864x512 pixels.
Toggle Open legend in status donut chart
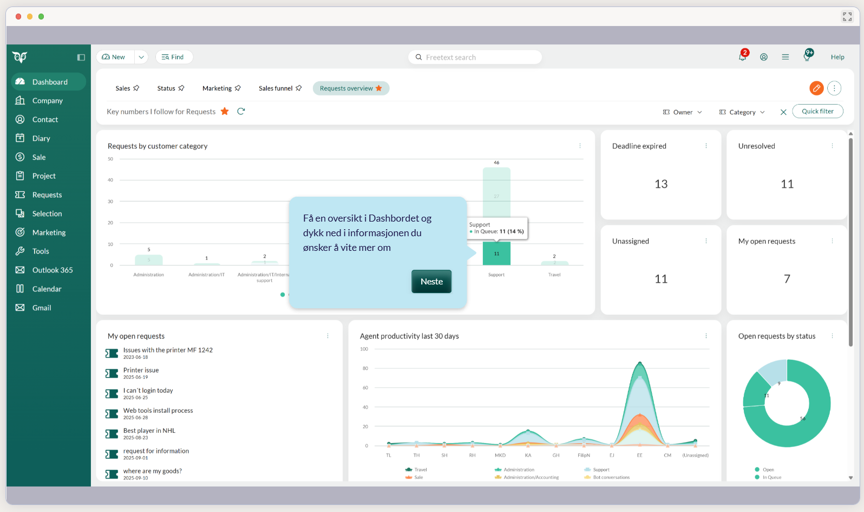click(764, 470)
